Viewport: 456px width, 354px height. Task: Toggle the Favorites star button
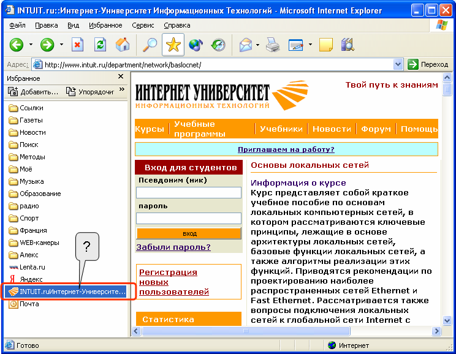(x=173, y=45)
